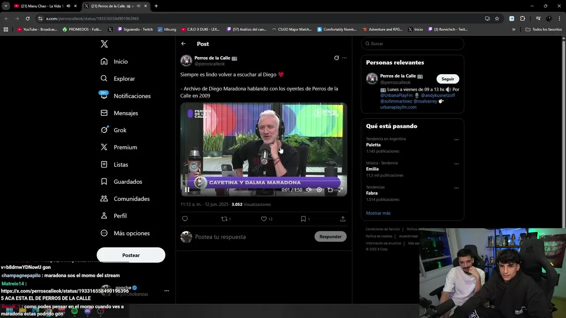Open Perfil in the sidebar
Viewport: 566px width, 318px height.
pos(113,216)
